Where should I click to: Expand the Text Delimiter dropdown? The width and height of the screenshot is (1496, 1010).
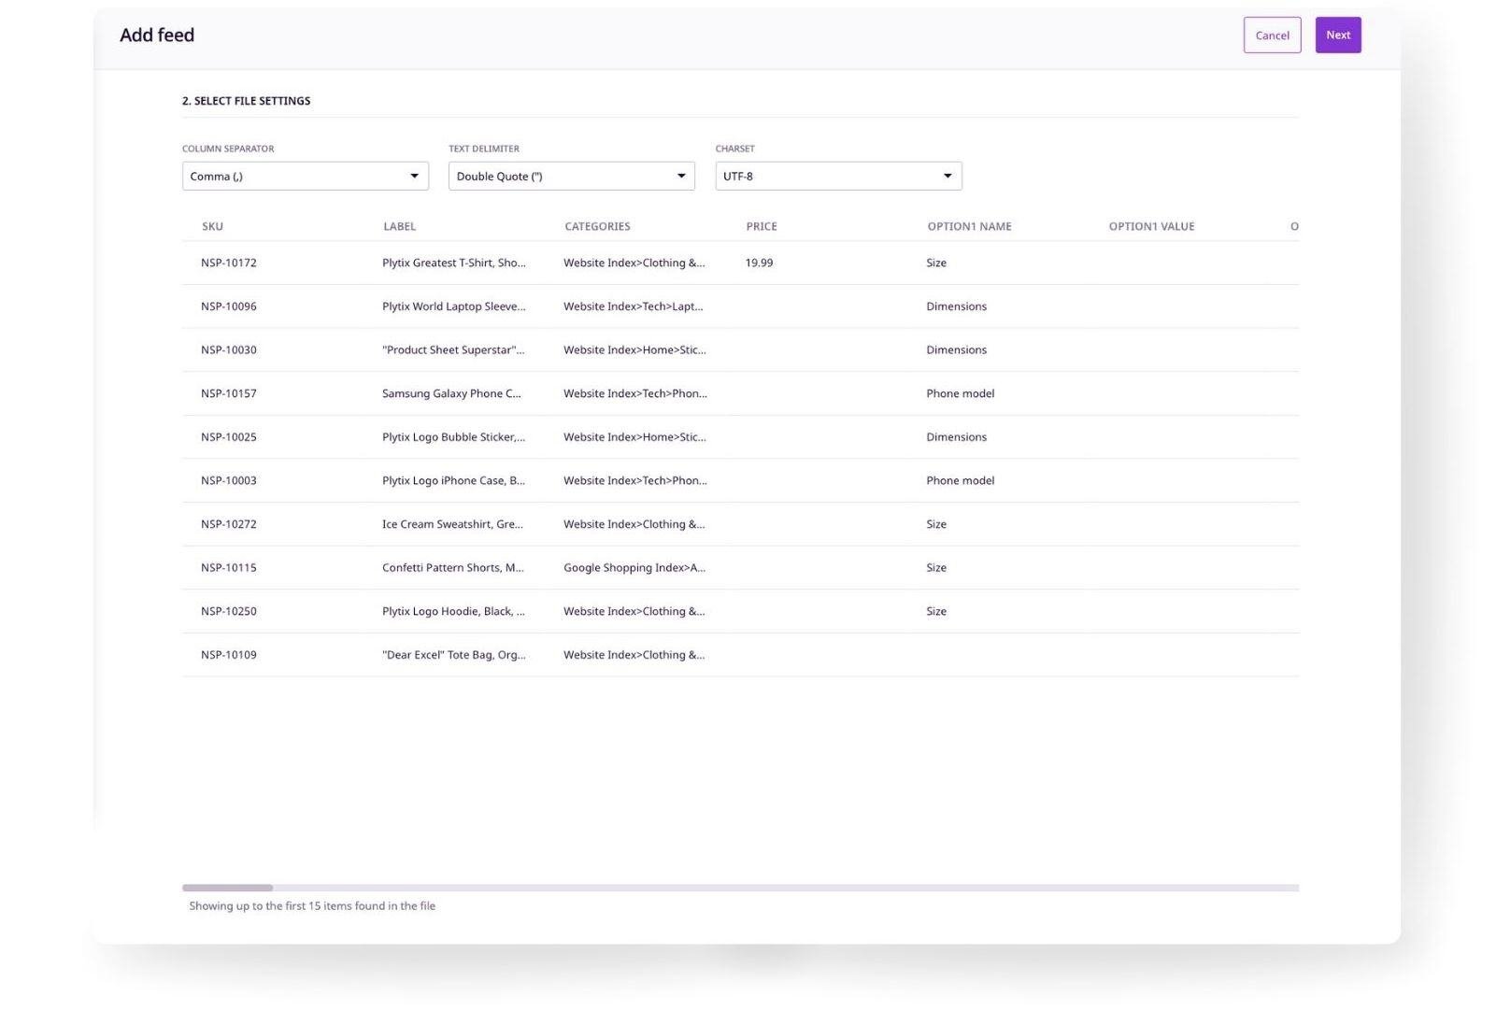click(x=571, y=176)
